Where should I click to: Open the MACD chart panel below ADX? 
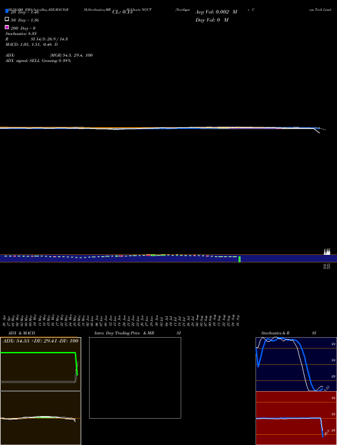point(40,418)
